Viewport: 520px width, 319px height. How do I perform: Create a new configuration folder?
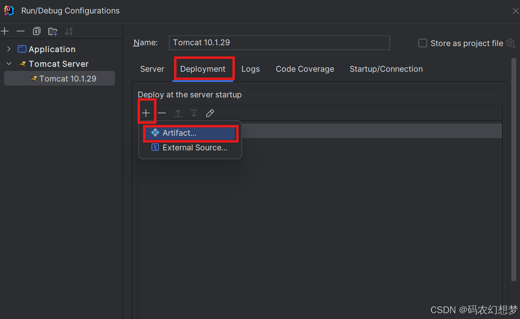(53, 31)
